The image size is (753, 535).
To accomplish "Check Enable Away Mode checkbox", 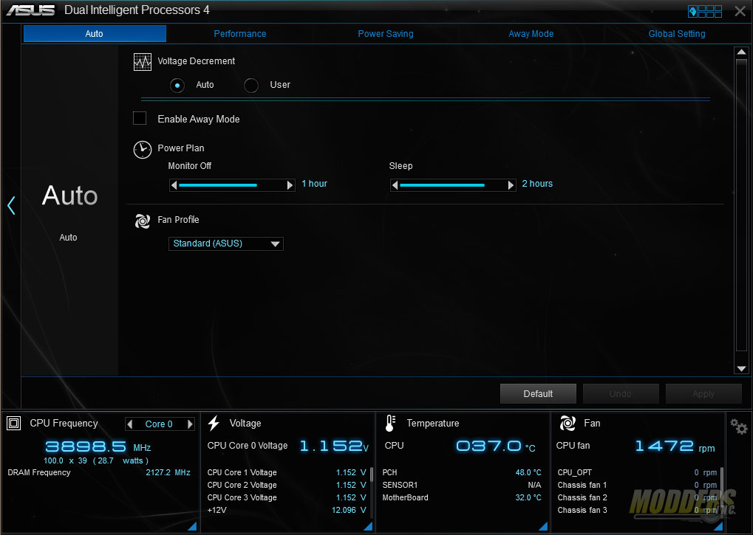I will click(139, 118).
